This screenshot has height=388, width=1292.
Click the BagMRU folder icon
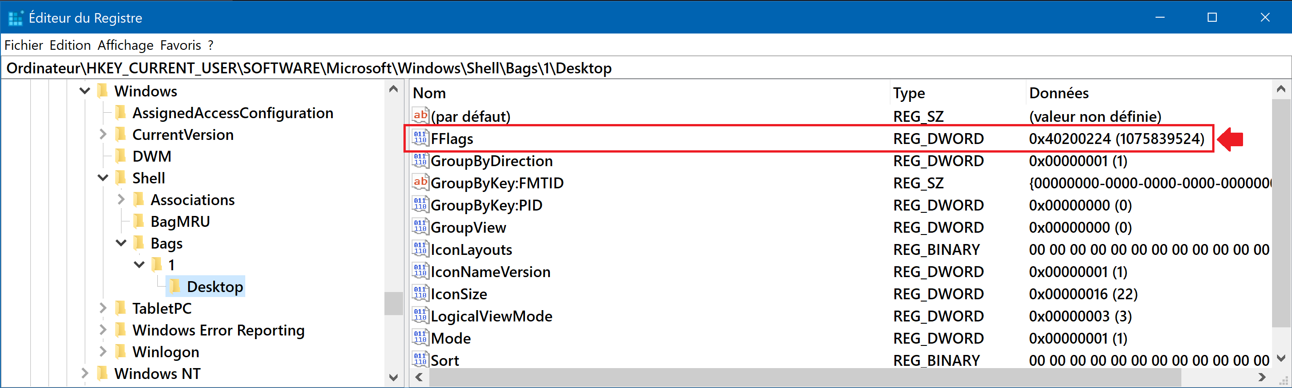138,221
